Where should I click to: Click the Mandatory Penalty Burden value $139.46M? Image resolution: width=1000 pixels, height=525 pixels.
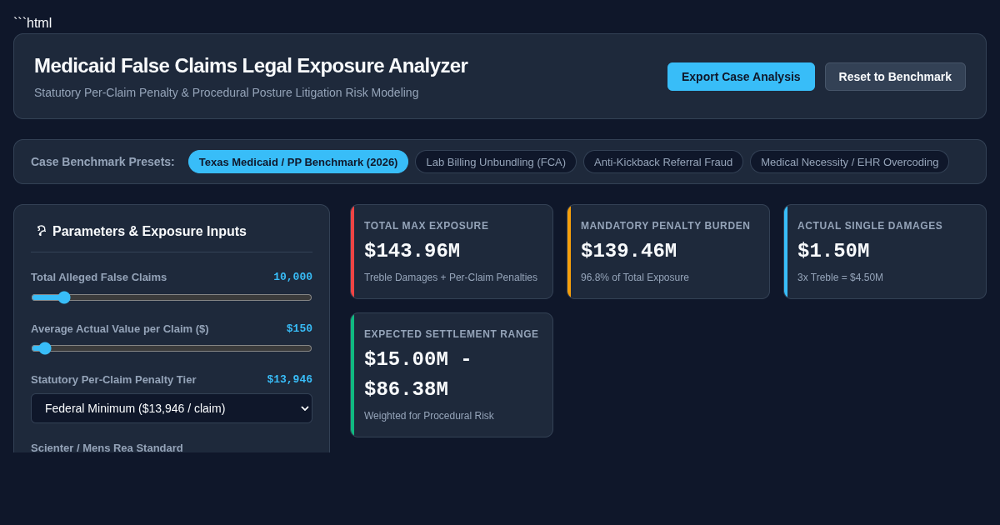(628, 251)
